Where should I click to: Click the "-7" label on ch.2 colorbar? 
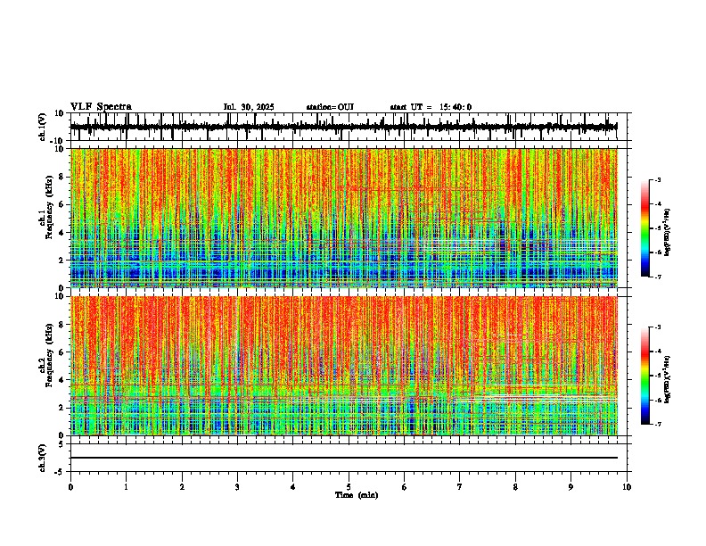click(x=657, y=424)
